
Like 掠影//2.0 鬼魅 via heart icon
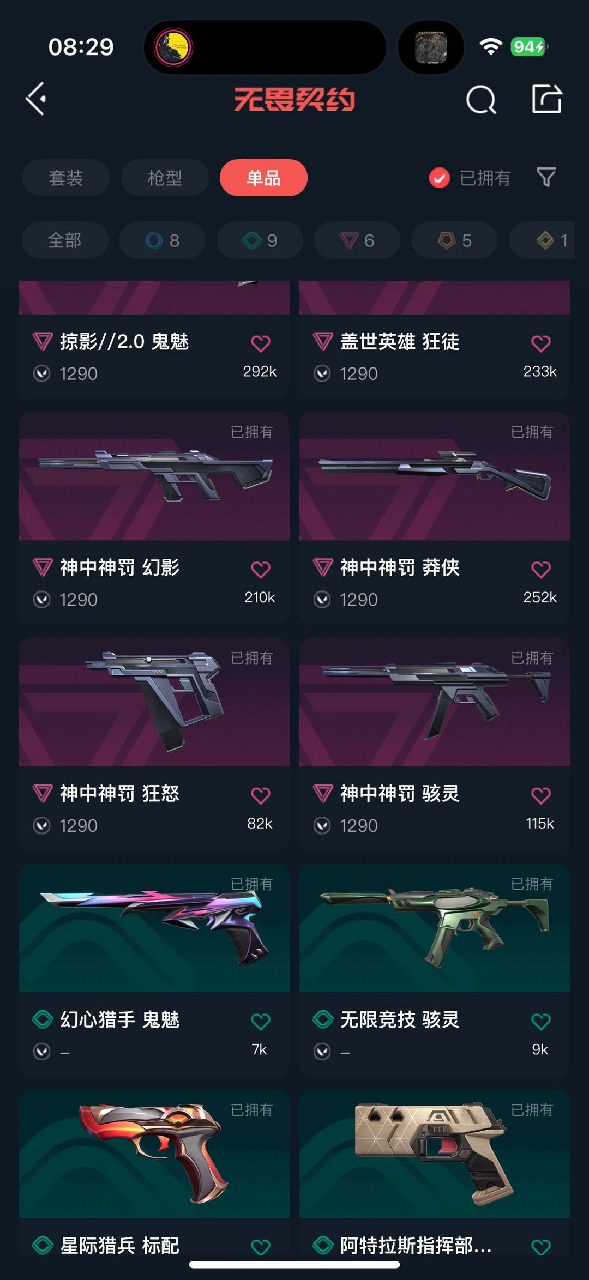(x=261, y=343)
